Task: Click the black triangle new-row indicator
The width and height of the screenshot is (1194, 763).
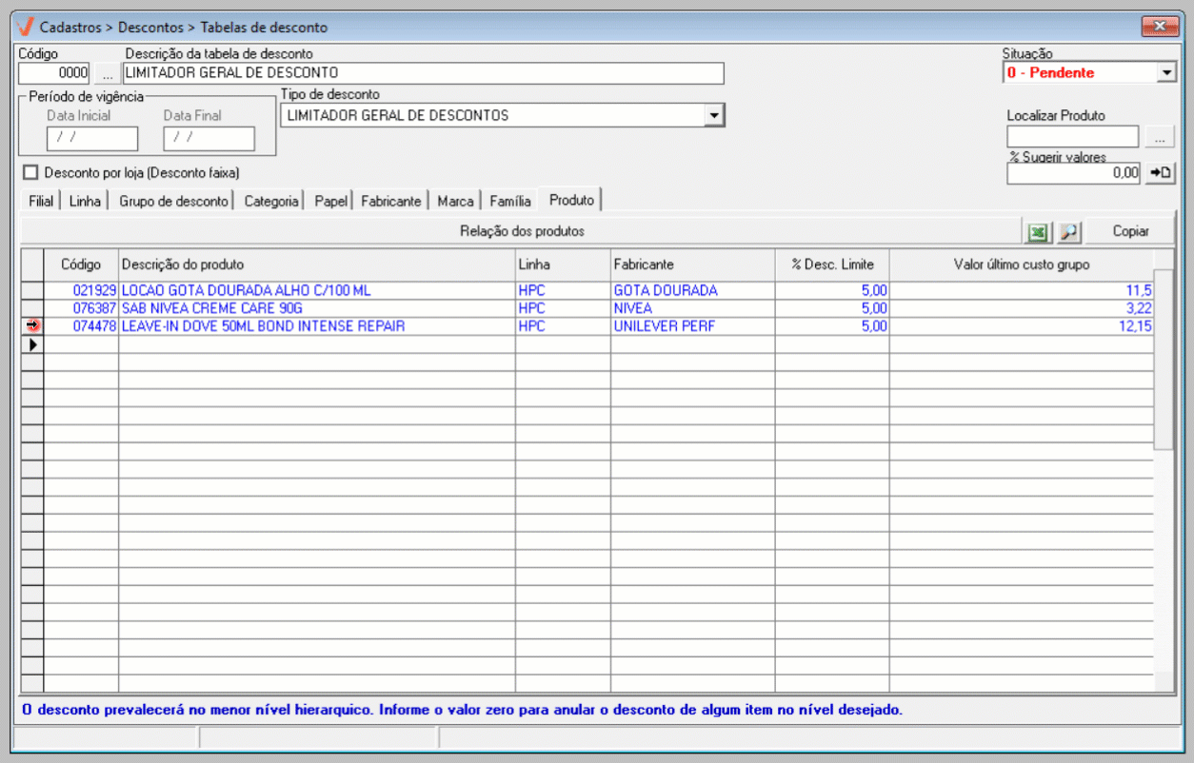Action: point(32,344)
